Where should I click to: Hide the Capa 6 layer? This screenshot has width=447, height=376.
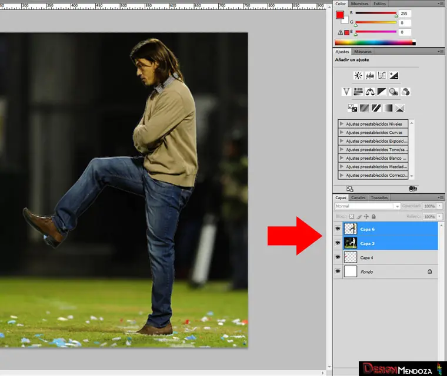(x=338, y=229)
